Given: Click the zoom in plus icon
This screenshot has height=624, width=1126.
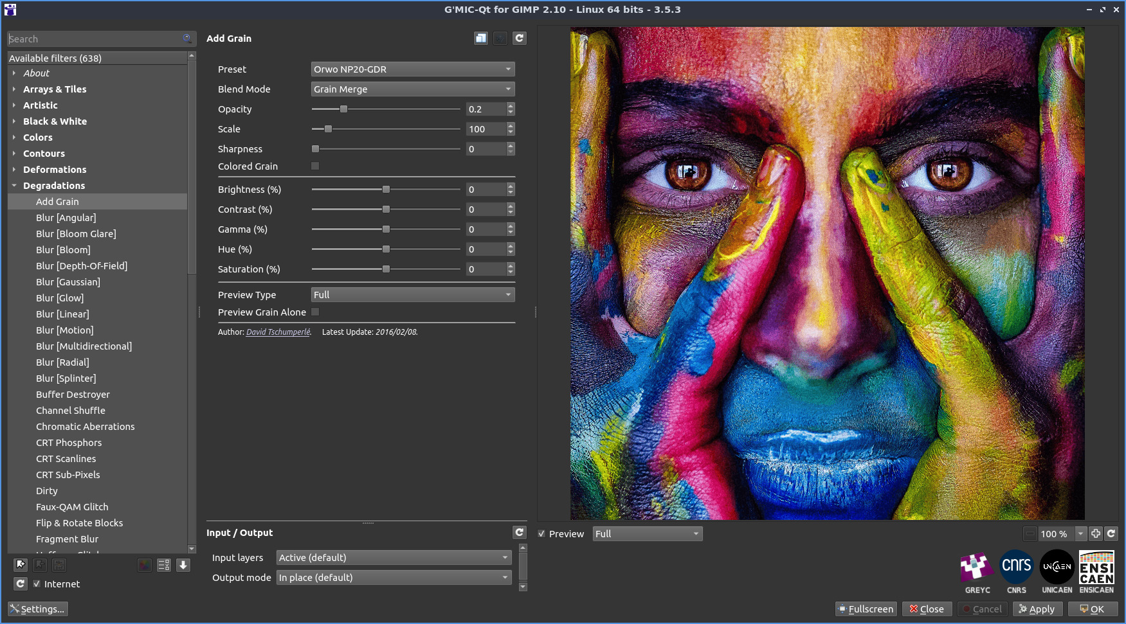Looking at the screenshot, I should (x=1096, y=533).
